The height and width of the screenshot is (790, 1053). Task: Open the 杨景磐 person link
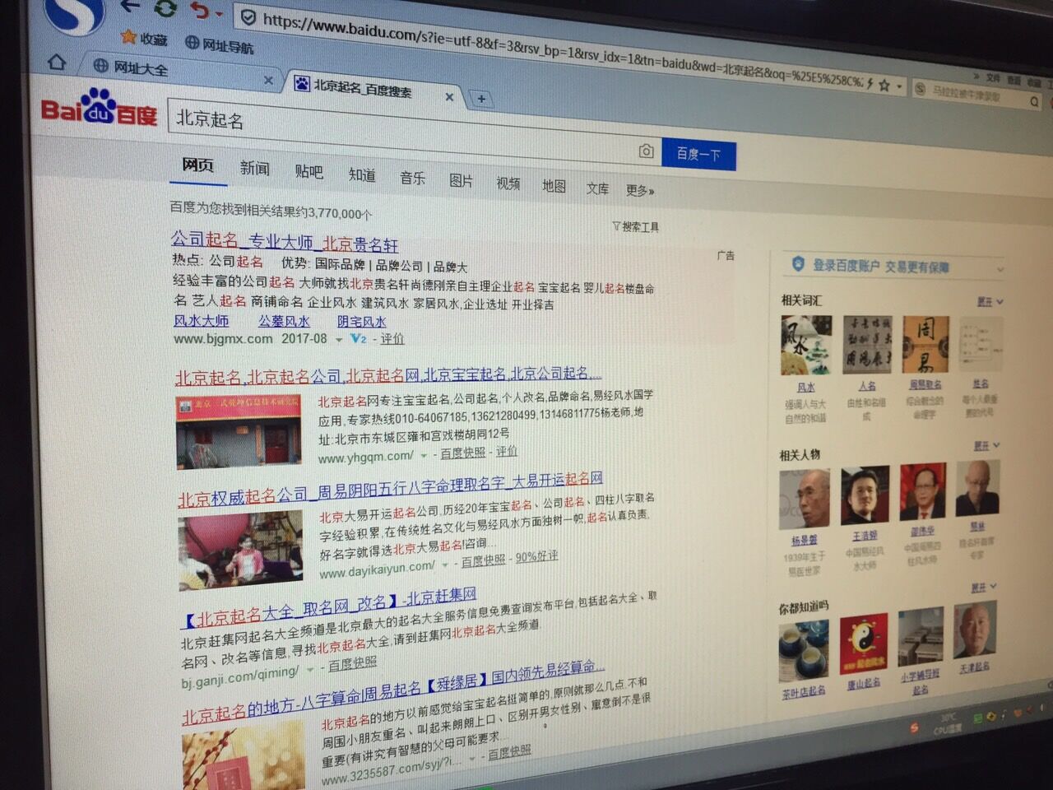804,541
